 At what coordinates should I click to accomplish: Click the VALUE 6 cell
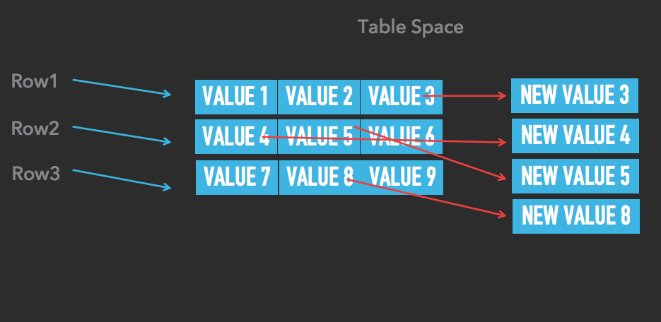pos(401,136)
